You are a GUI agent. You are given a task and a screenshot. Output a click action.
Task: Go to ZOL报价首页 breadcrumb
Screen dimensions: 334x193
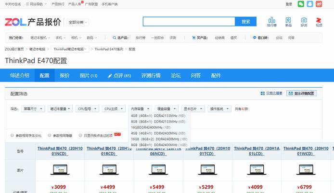pyautogui.click(x=14, y=49)
